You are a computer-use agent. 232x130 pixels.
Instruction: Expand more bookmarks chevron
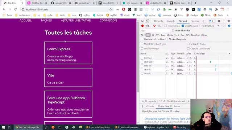tap(228, 15)
